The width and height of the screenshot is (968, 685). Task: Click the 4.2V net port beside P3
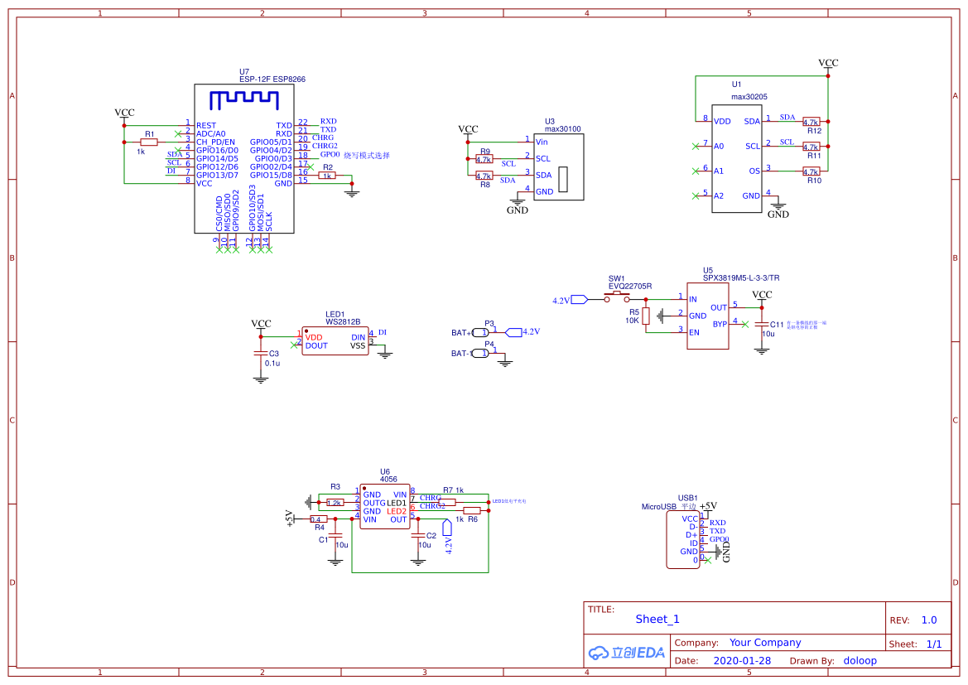click(513, 332)
